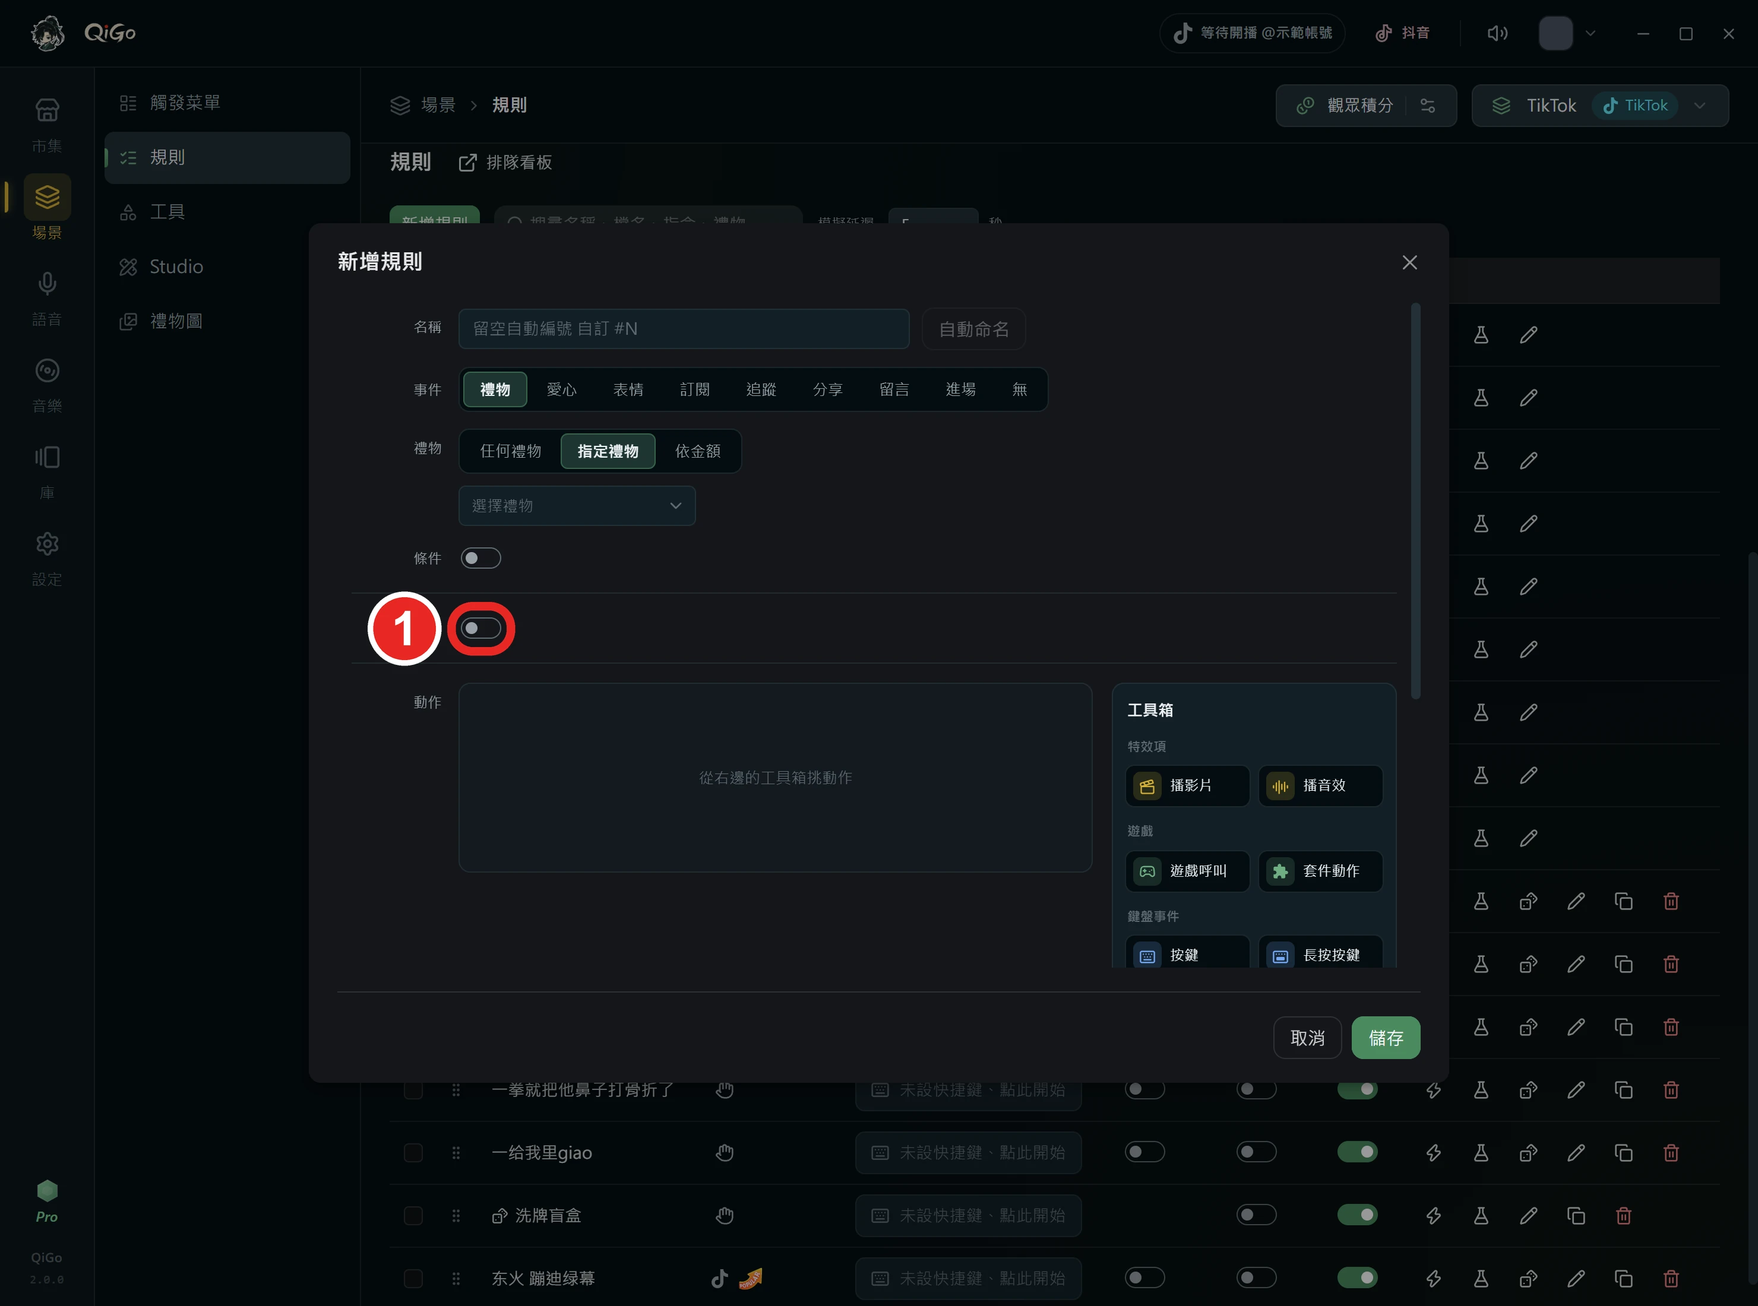Click the 取消 cancel button
Screen dimensions: 1758x1306
(1307, 1038)
